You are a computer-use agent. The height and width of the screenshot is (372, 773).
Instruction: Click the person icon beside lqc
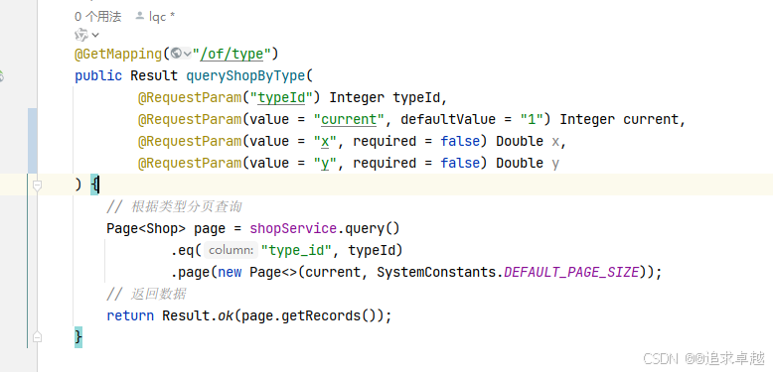coord(139,16)
